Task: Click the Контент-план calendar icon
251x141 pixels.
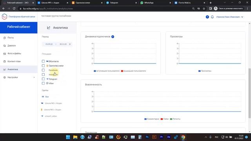Action: (4, 61)
